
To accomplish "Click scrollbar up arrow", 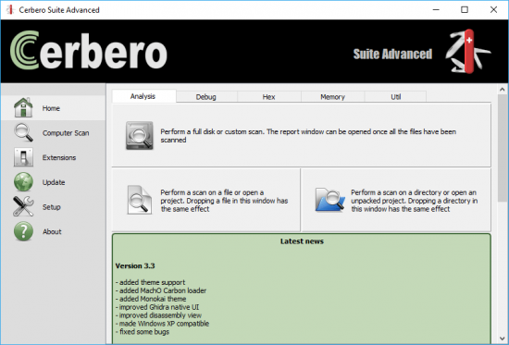I will click(x=503, y=89).
